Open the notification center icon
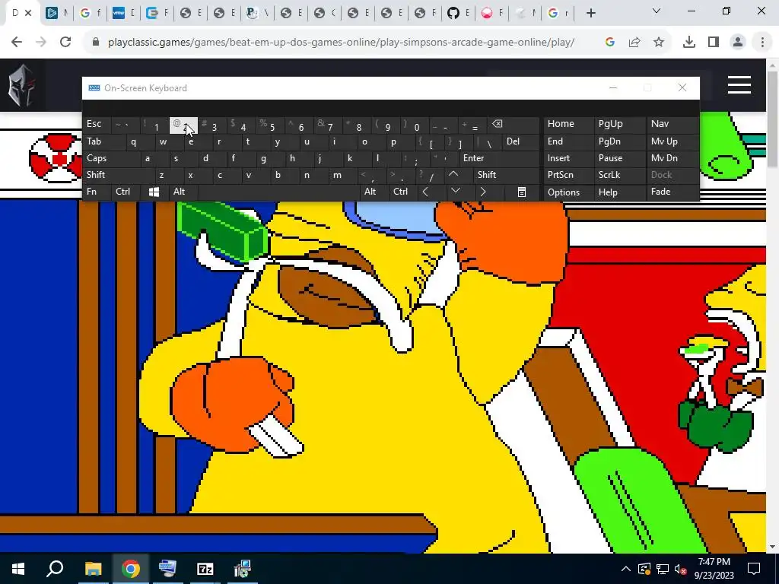Image resolution: width=779 pixels, height=584 pixels. click(754, 569)
